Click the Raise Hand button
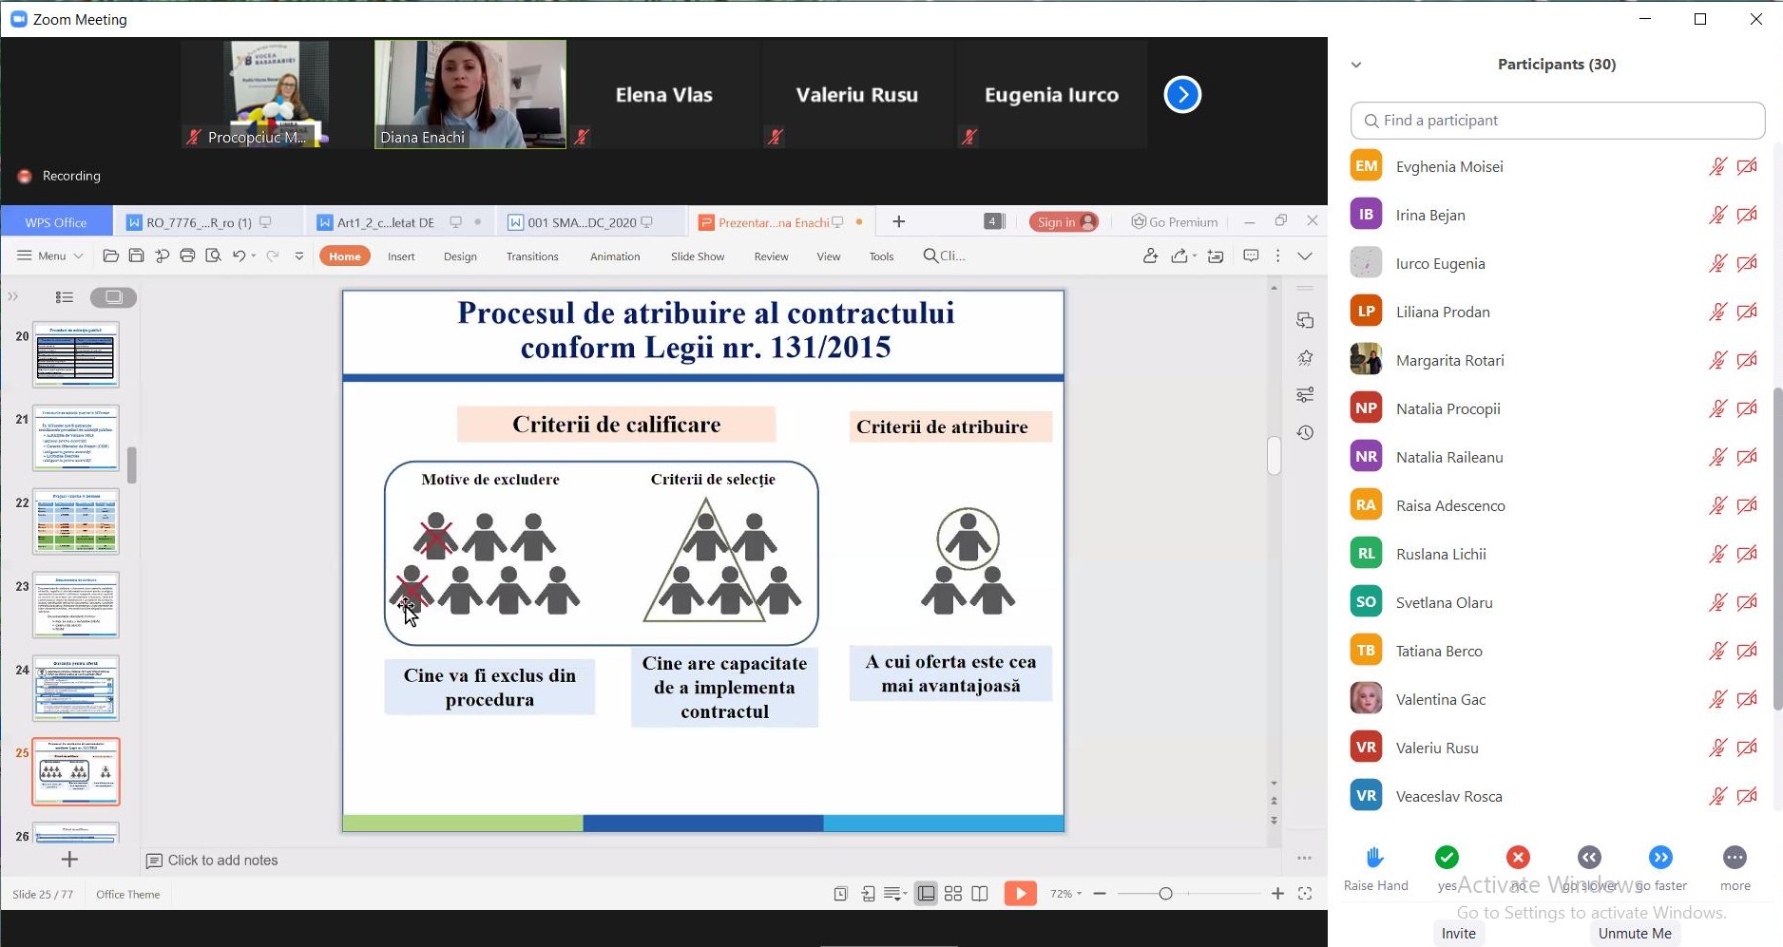The image size is (1783, 947). [1375, 868]
